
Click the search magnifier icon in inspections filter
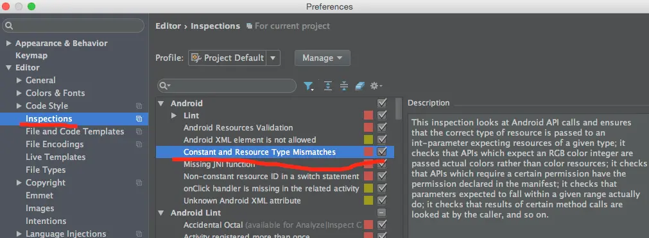point(165,86)
